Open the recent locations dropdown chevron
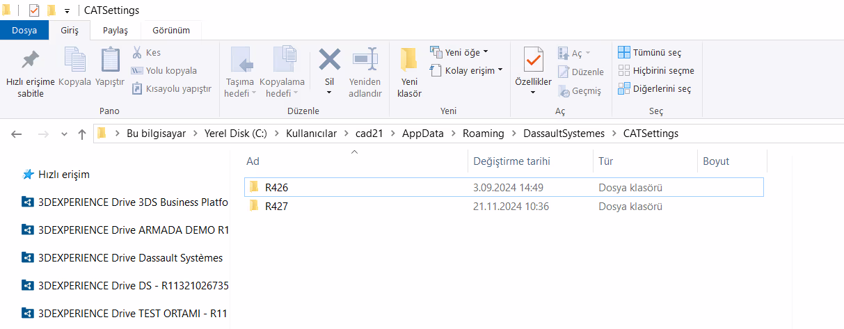The width and height of the screenshot is (844, 329). 64,134
